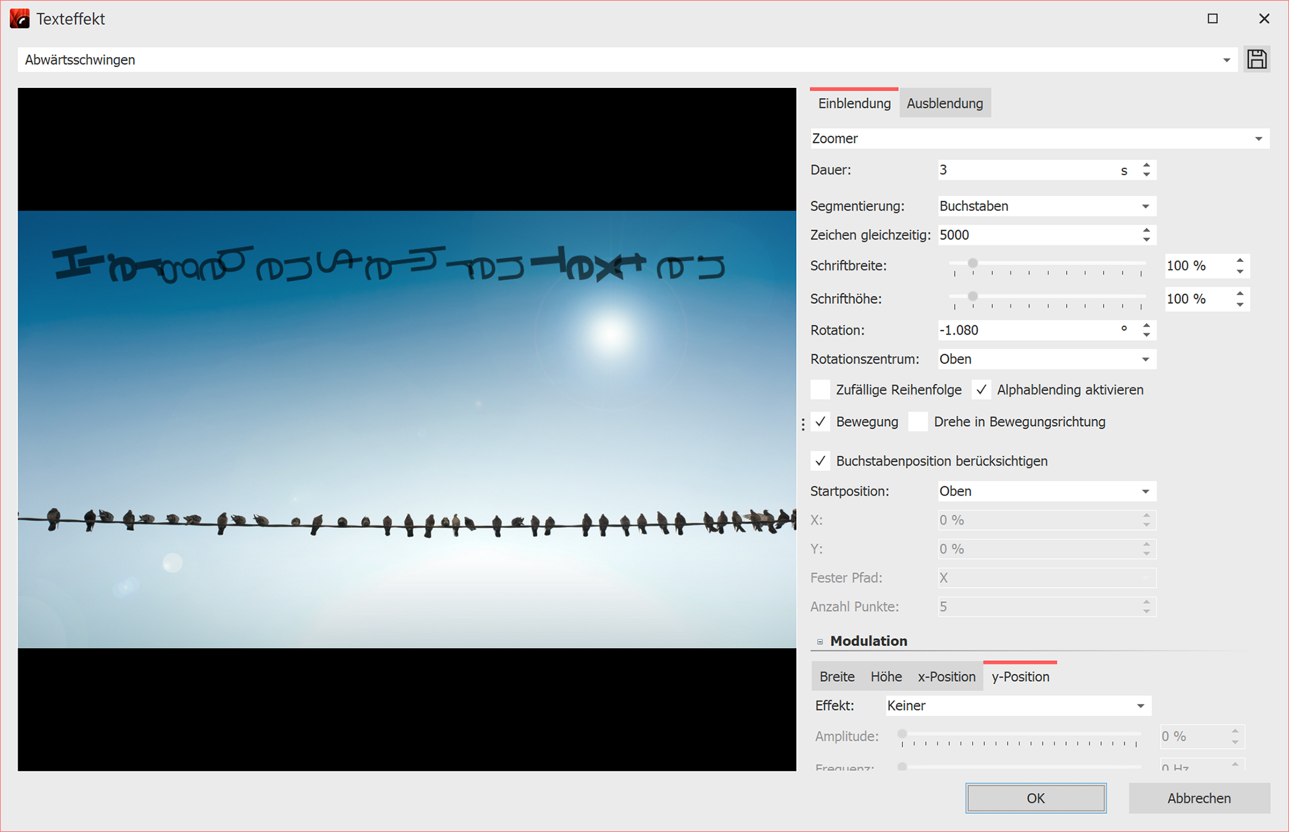The width and height of the screenshot is (1289, 832).
Task: Enable Drehe in Bewegungsrichtung
Action: (918, 421)
